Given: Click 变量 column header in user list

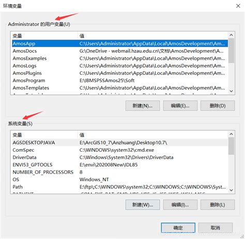Looking at the screenshot, I should pyautogui.click(x=44, y=36).
